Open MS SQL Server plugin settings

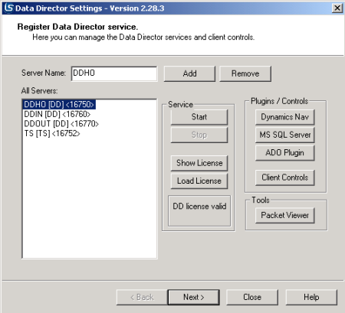(284, 135)
